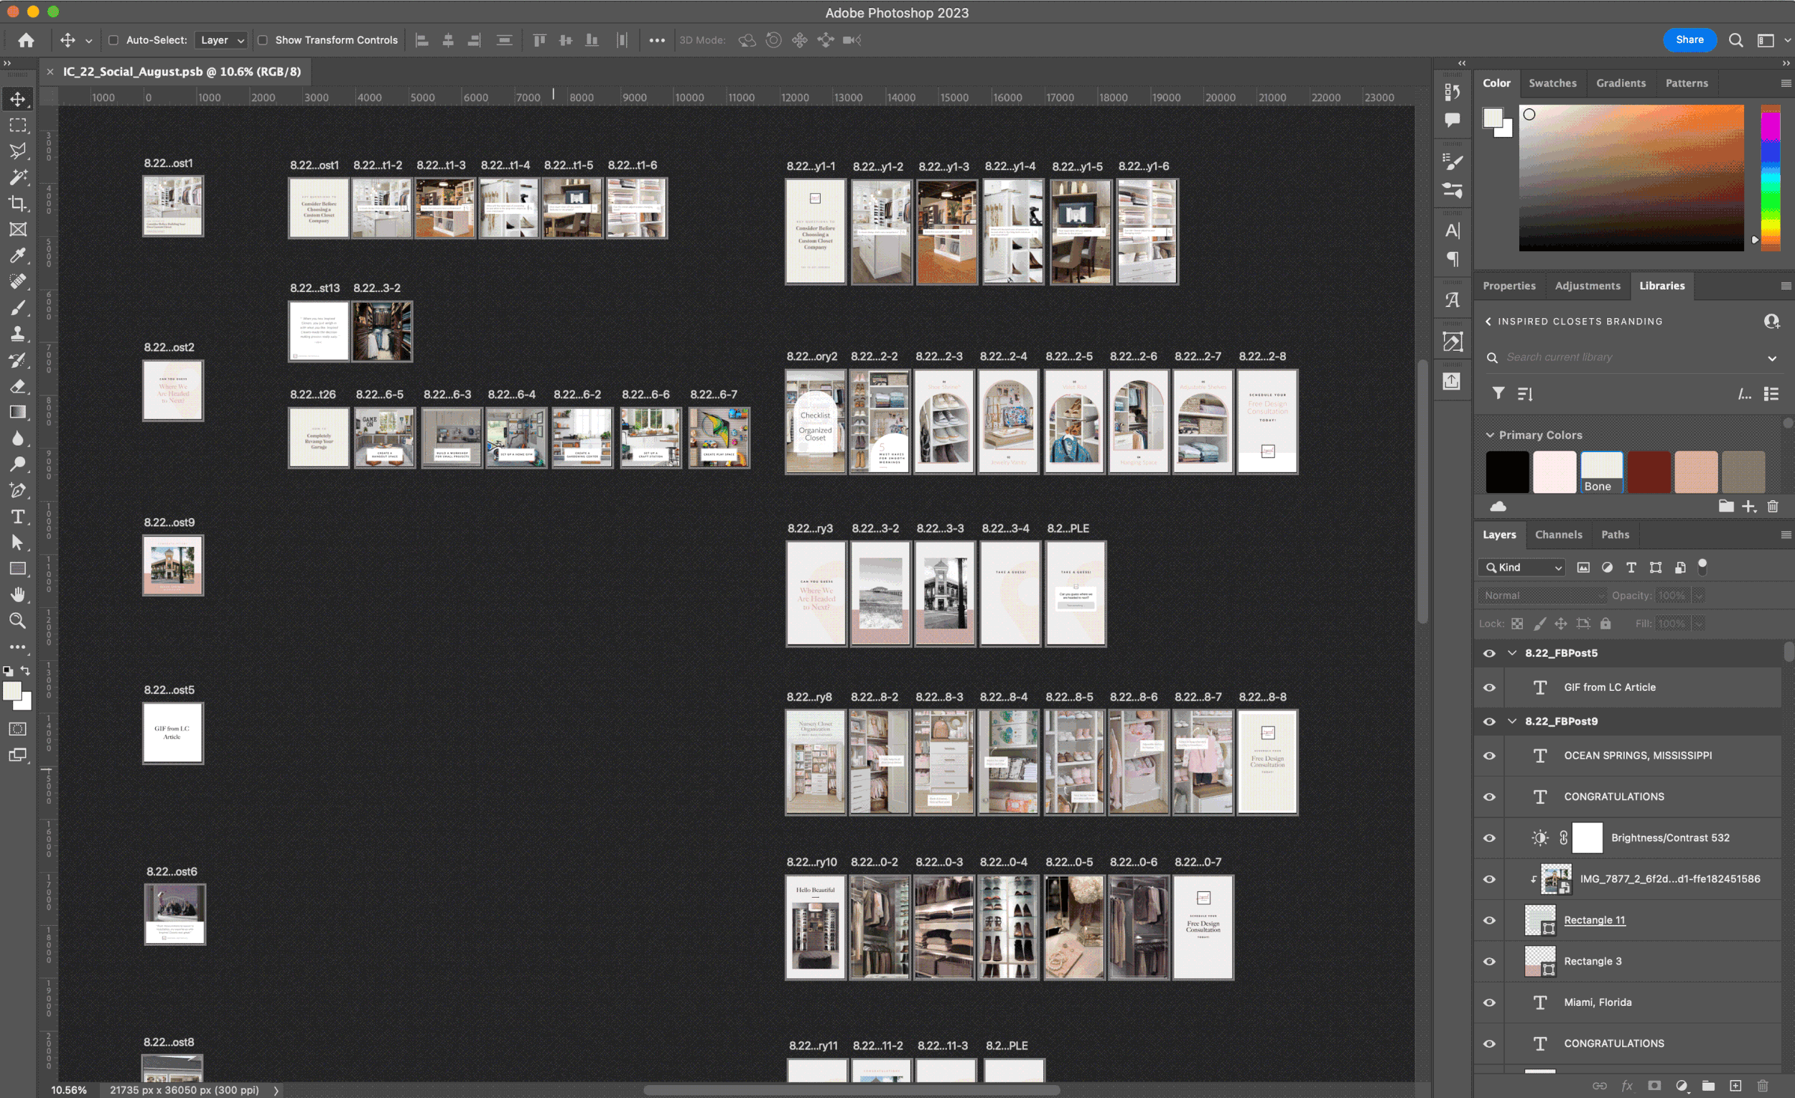Collapse the 8.22_FBPost9 layer group

pyautogui.click(x=1512, y=721)
